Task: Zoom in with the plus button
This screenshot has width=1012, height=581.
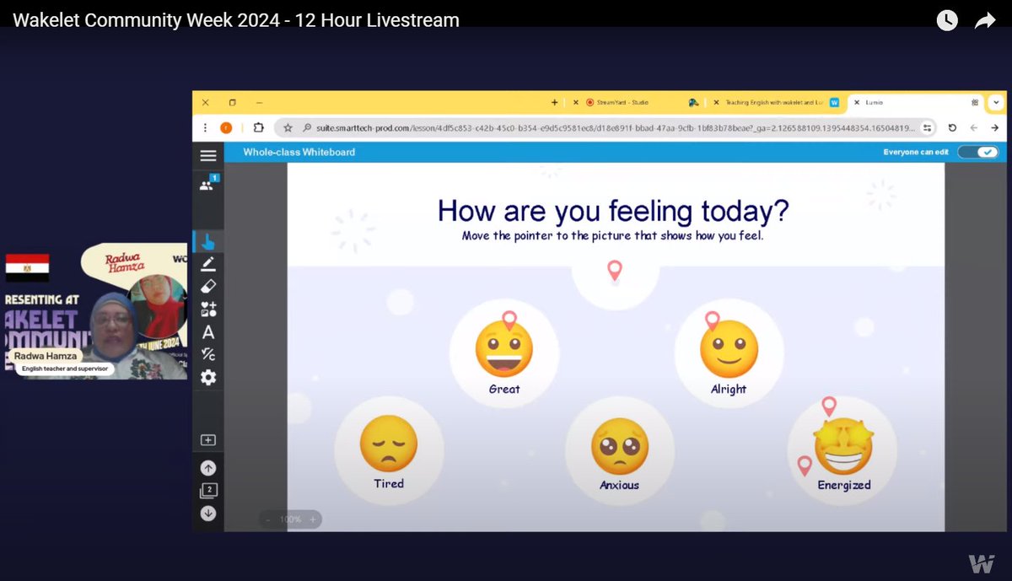Action: [313, 519]
